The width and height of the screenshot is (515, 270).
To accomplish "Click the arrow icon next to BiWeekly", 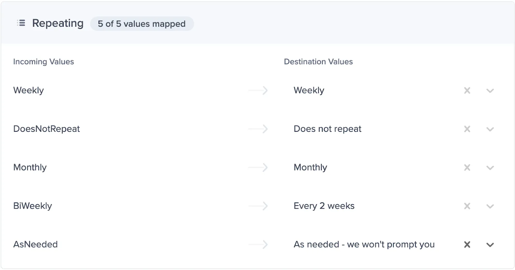I will point(258,206).
